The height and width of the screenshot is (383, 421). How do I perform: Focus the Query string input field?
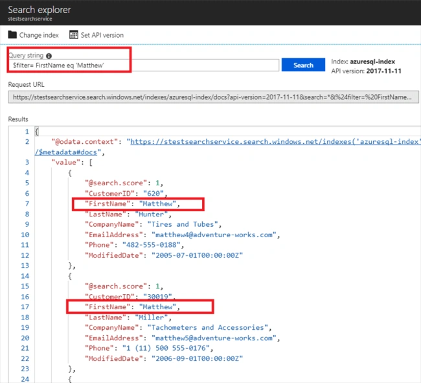tap(144, 65)
